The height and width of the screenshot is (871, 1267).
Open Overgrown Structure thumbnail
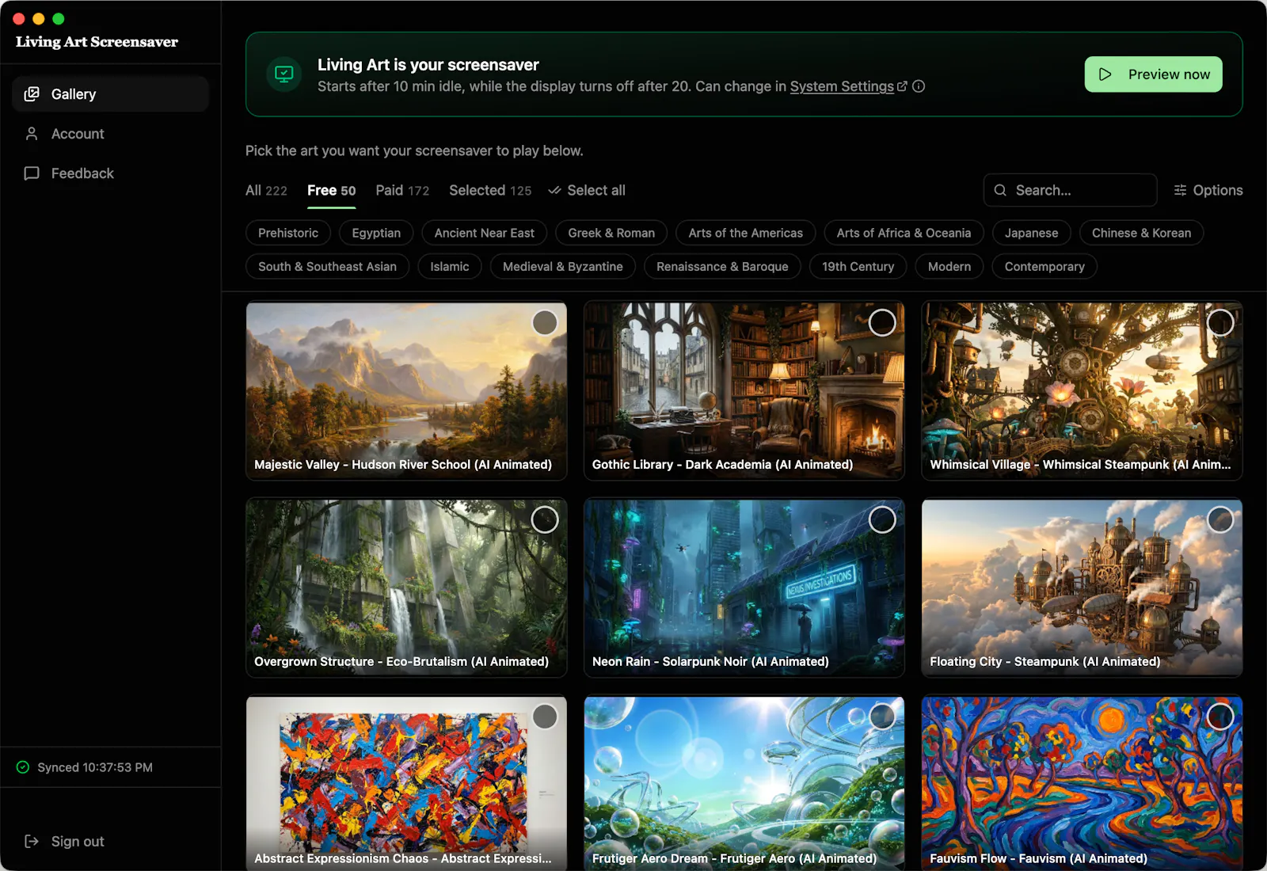[406, 588]
